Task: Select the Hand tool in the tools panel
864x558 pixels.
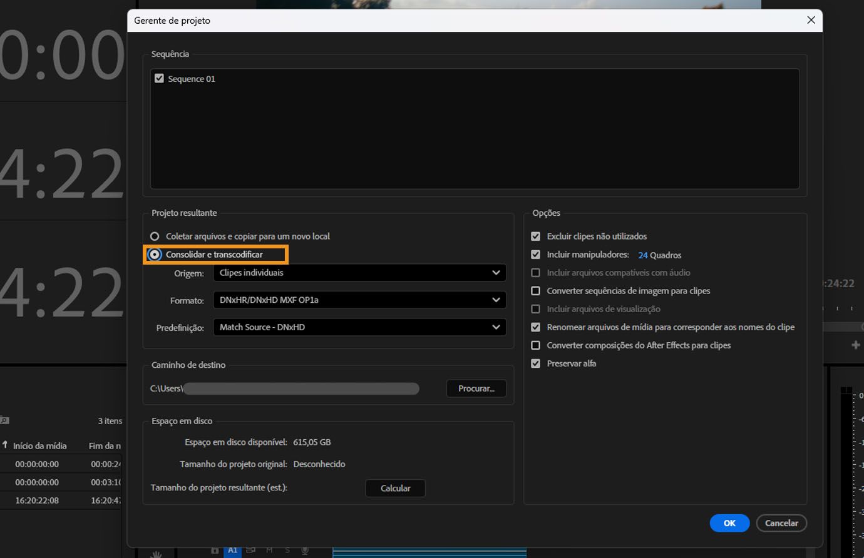Action: click(156, 554)
